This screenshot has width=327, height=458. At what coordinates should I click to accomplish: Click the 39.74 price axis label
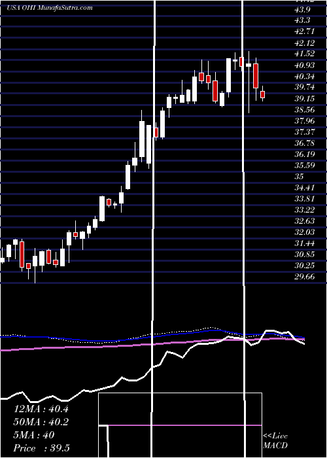point(305,87)
